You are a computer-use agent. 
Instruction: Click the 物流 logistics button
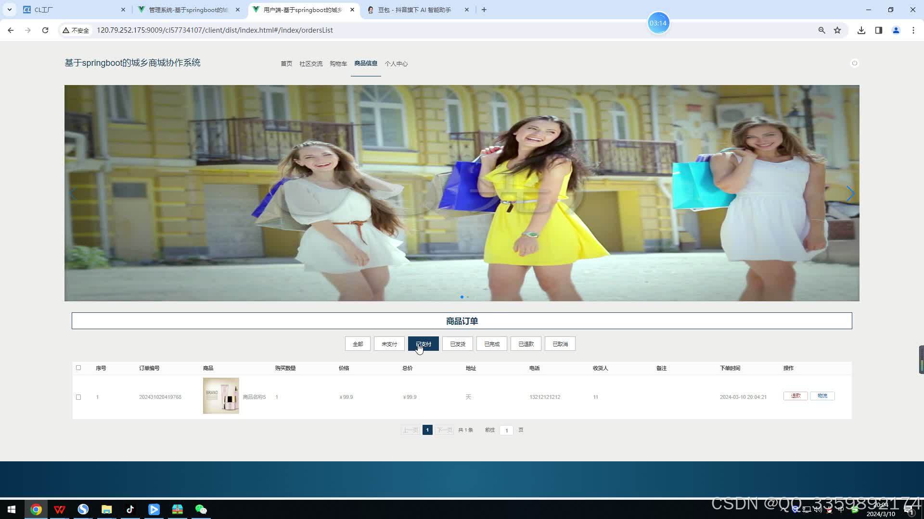(x=822, y=396)
